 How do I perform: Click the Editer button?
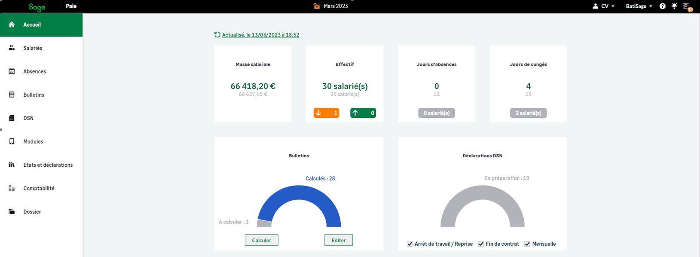tap(339, 240)
